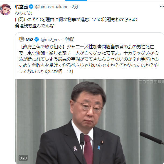Open the three-dot more menu on tweet
The width and height of the screenshot is (164, 164).
pyautogui.click(x=162, y=7)
